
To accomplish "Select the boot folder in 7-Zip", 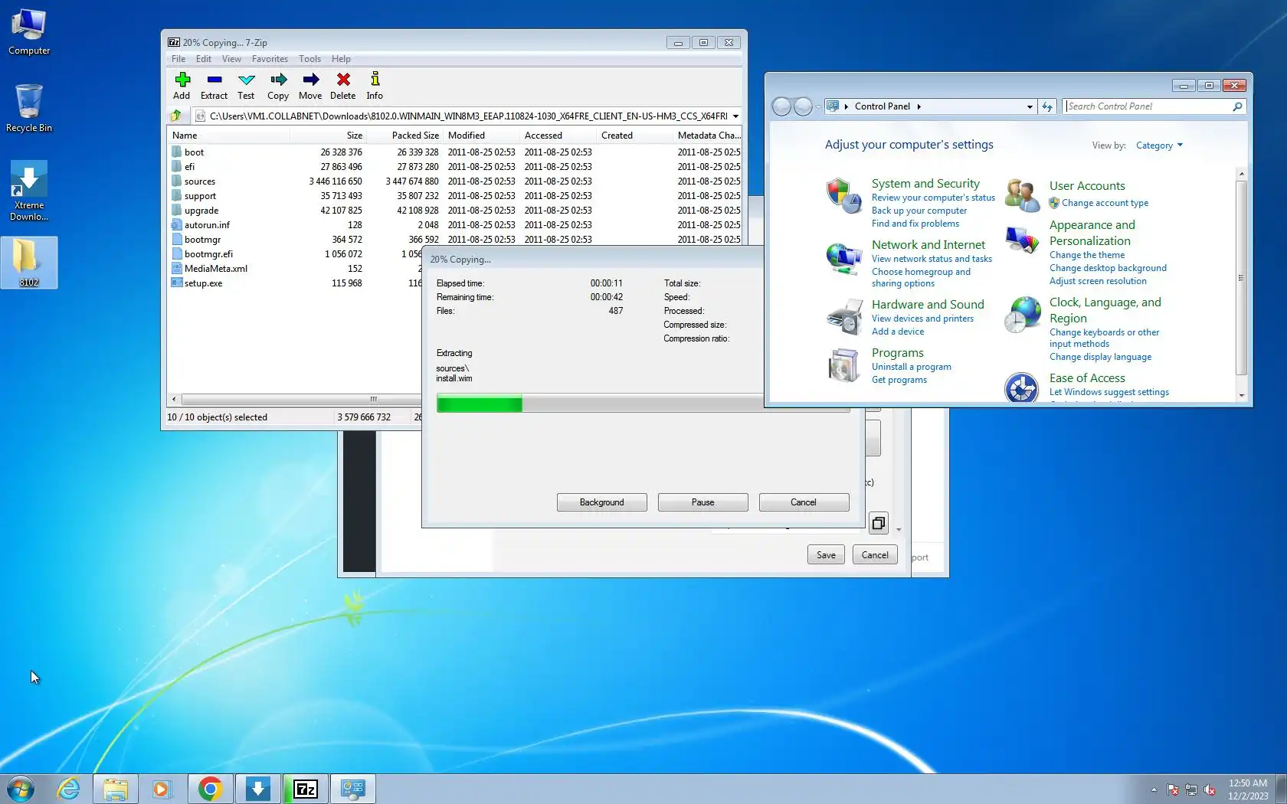I will pos(194,152).
